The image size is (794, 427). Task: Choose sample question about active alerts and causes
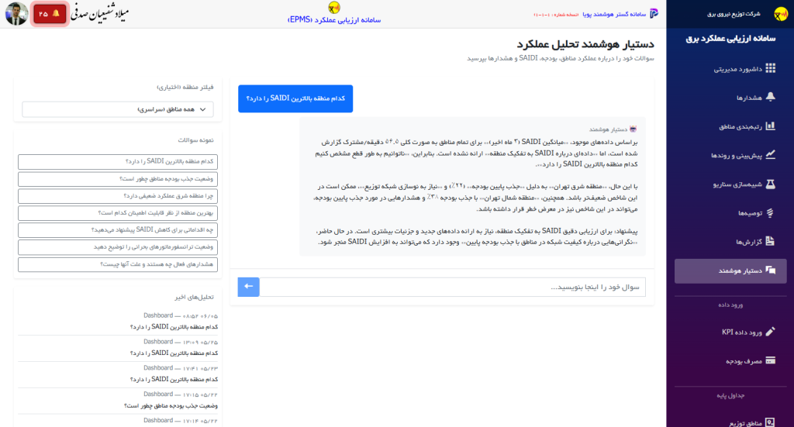pyautogui.click(x=118, y=264)
